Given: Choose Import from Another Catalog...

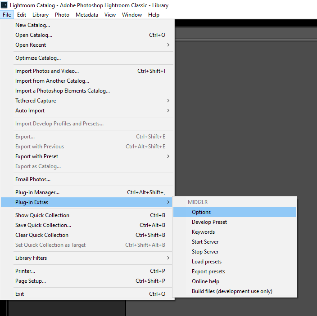Looking at the screenshot, I should click(x=87, y=81).
